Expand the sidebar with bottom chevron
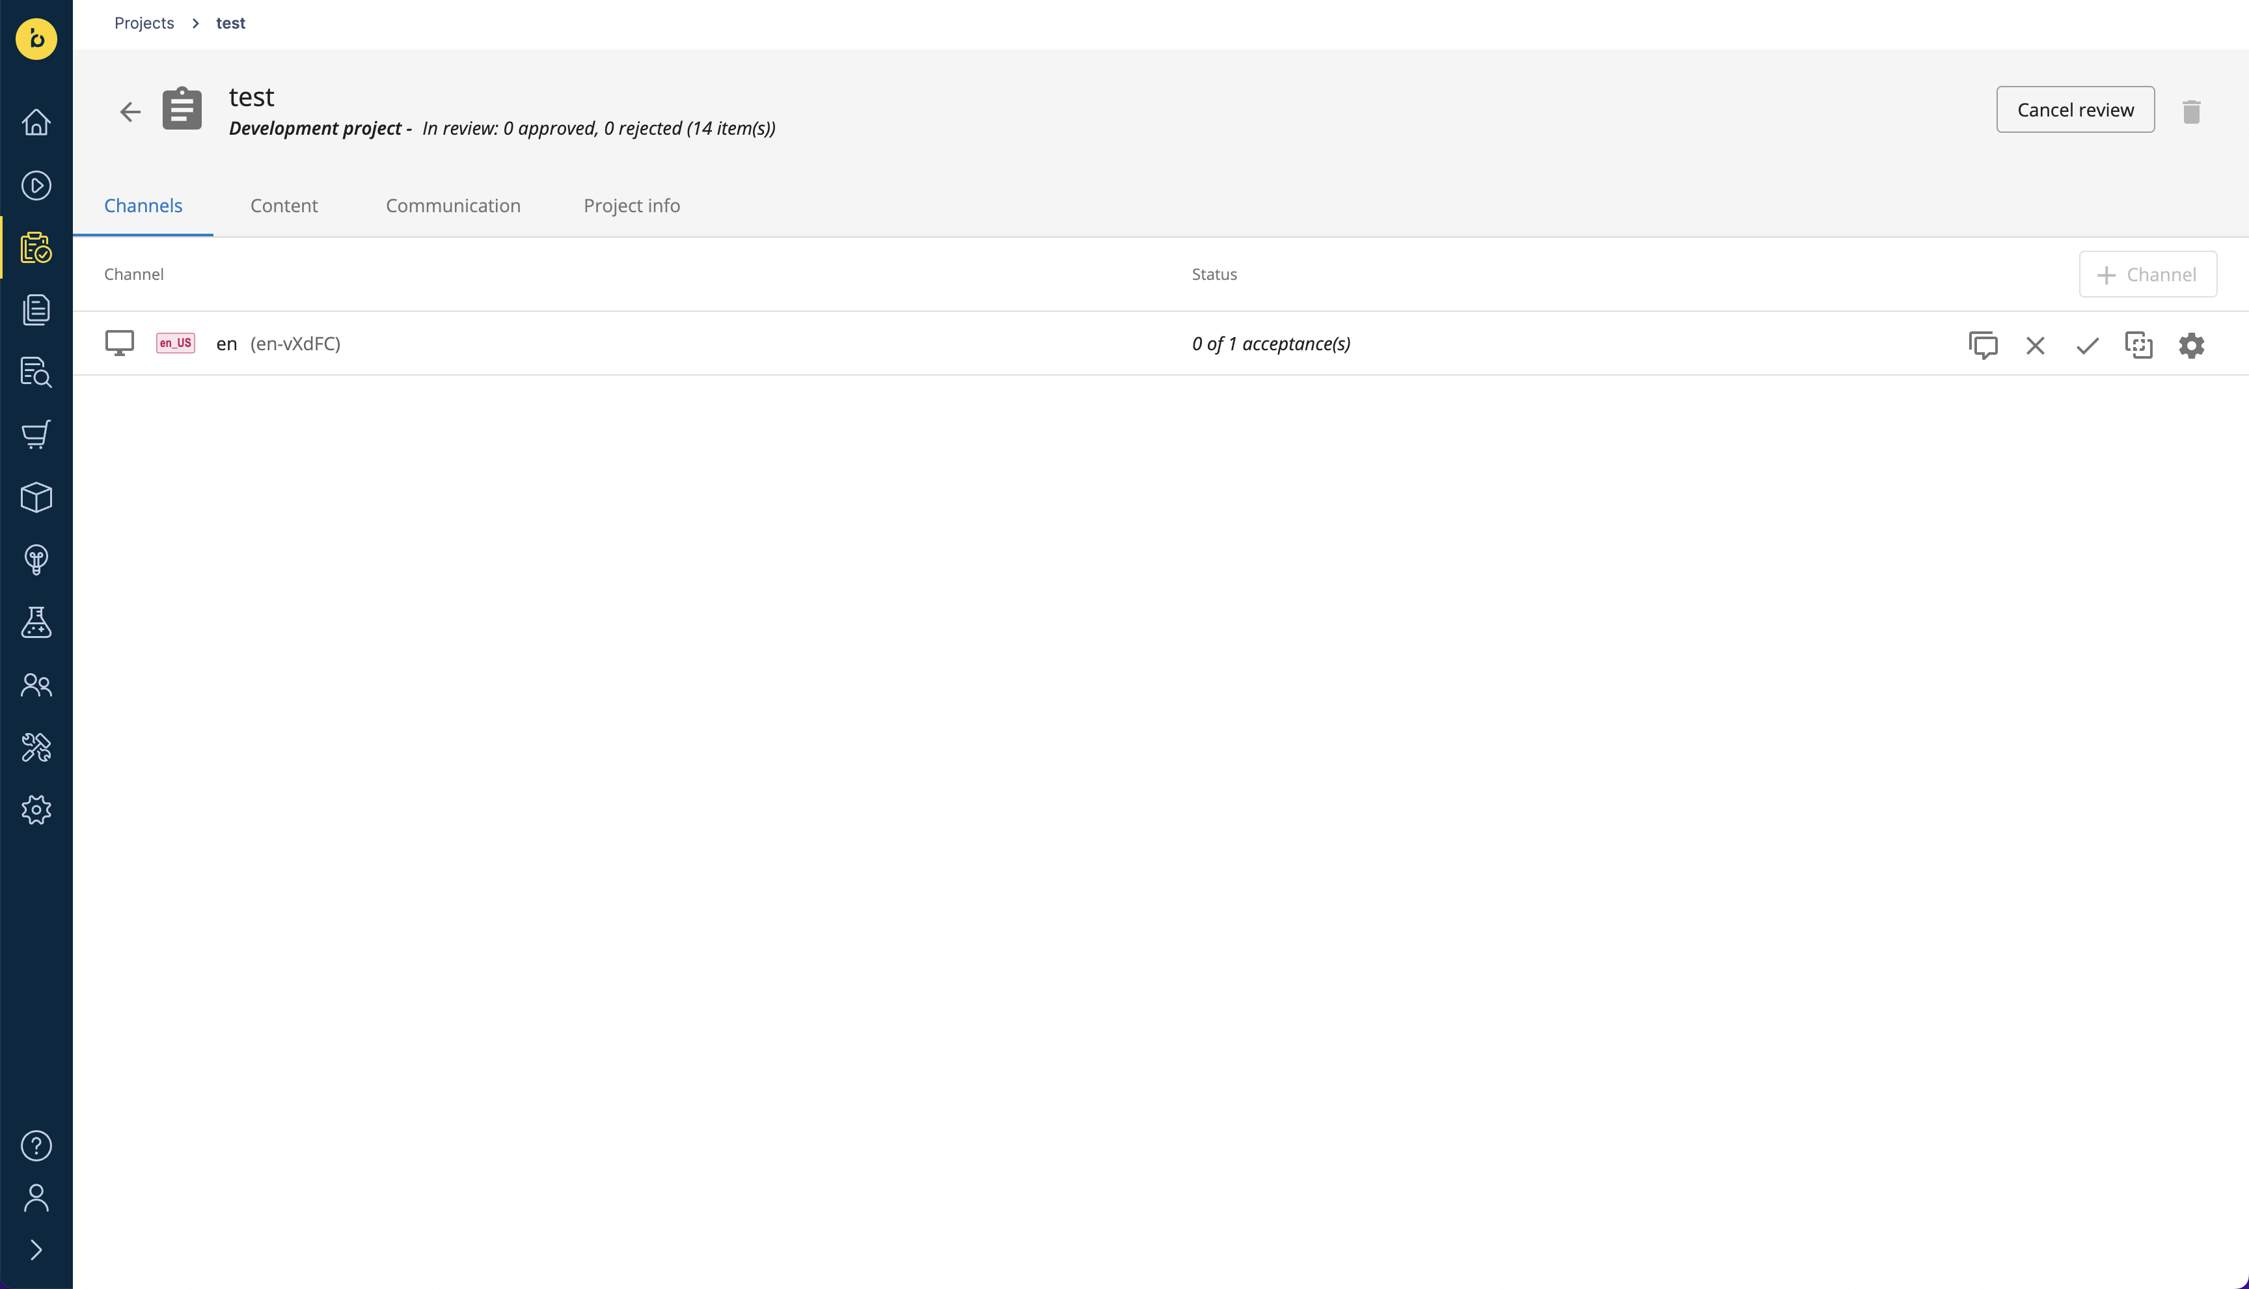2249x1289 pixels. pos(36,1249)
